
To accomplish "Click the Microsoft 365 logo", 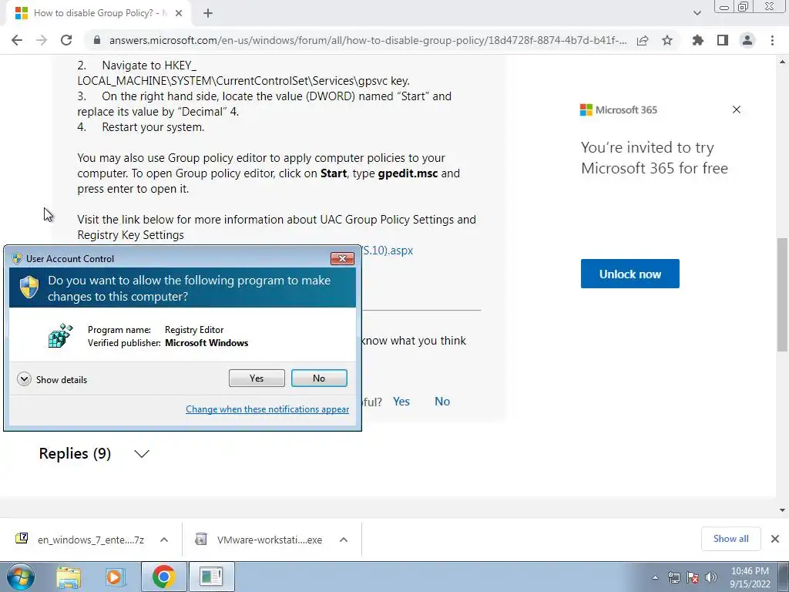I will pyautogui.click(x=619, y=109).
